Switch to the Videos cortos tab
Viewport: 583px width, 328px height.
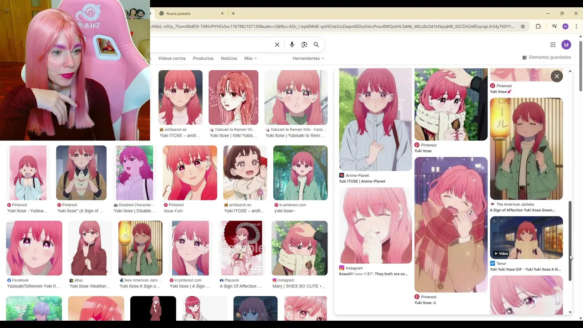click(172, 58)
